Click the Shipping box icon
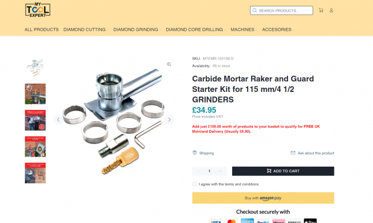The width and height of the screenshot is (373, 223). (195, 153)
